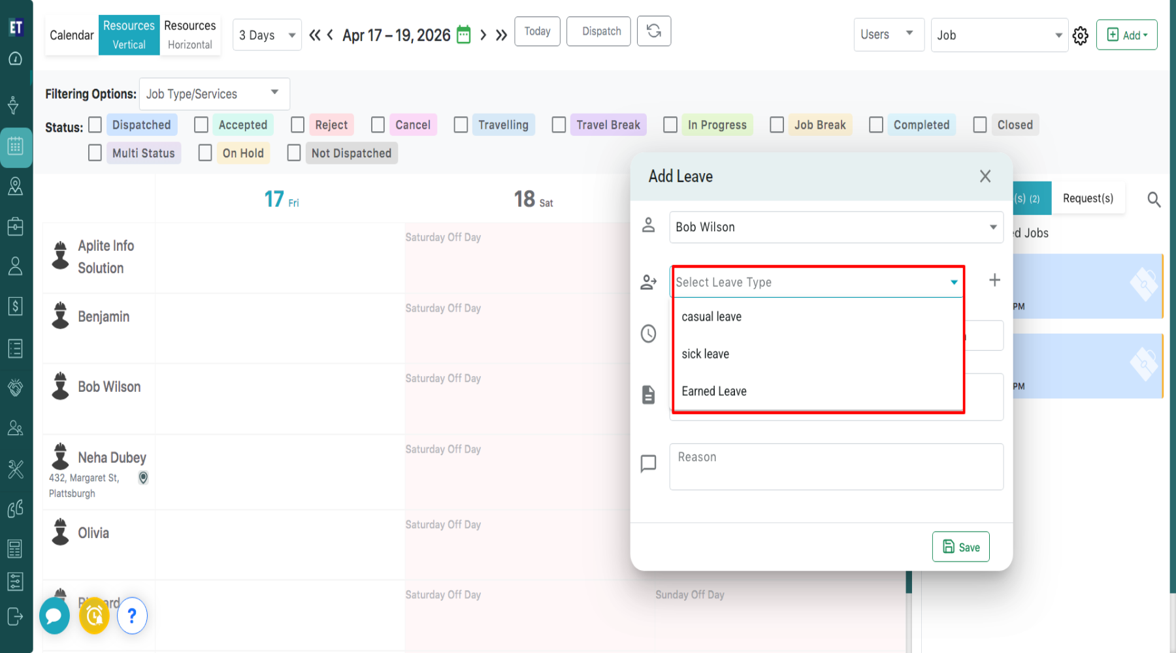Switch to Resources Horizontal tab

coord(189,35)
